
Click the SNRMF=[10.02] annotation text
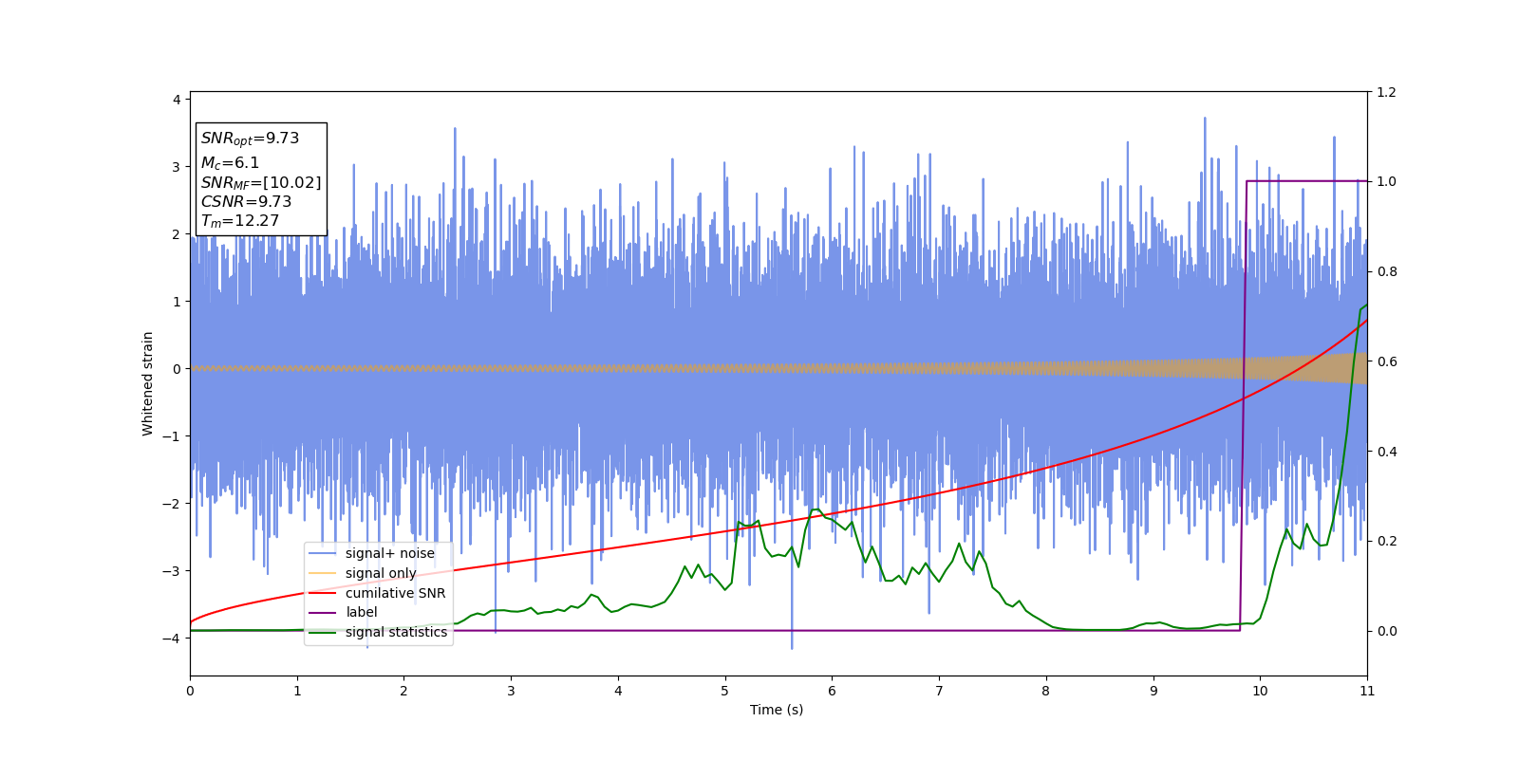(x=261, y=183)
